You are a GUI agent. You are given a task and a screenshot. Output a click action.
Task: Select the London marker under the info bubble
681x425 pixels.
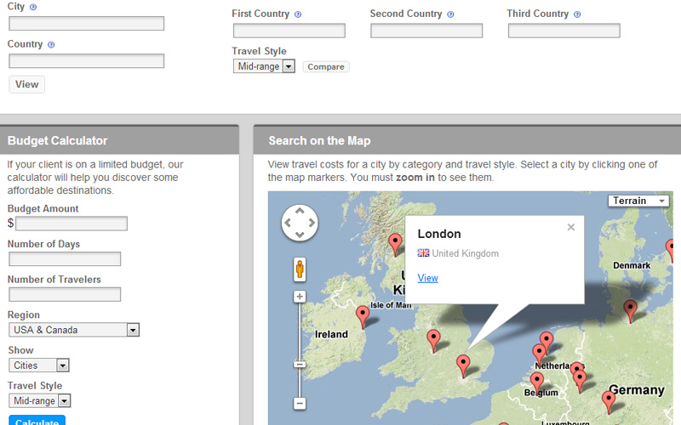463,366
